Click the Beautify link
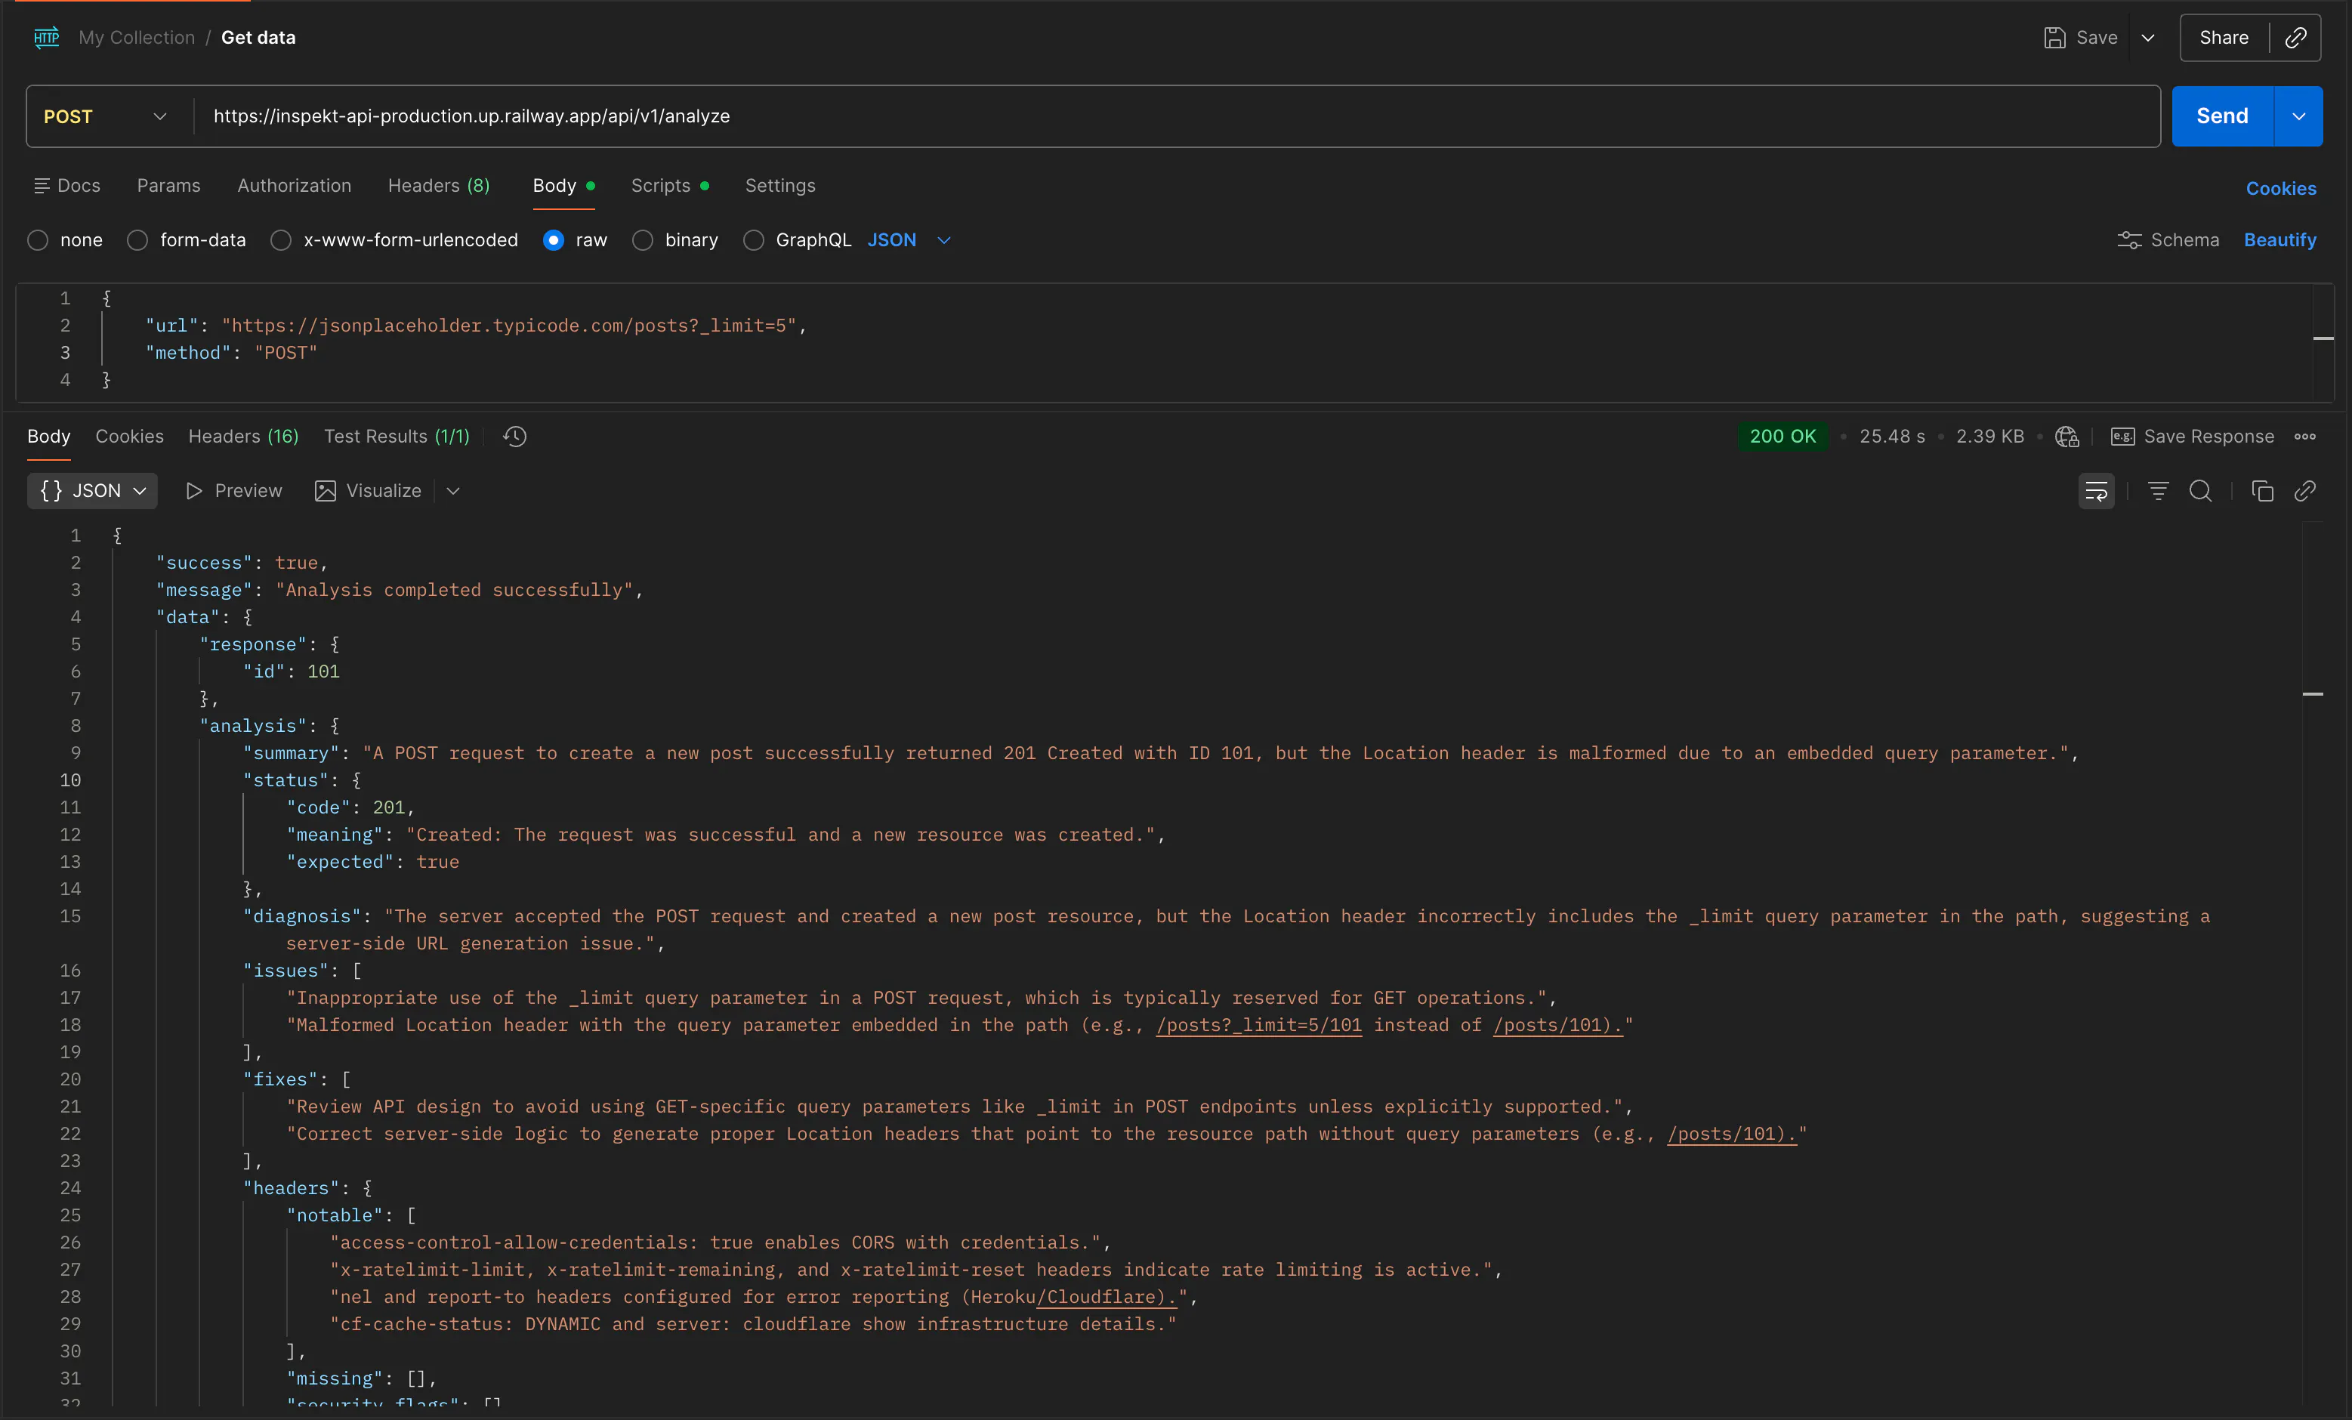Viewport: 2352px width, 1420px height. (x=2279, y=239)
